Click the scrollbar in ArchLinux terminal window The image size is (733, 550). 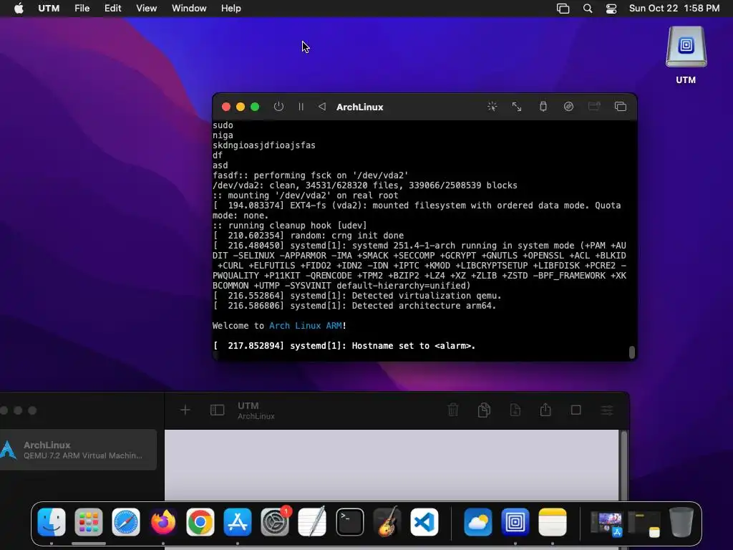(x=632, y=352)
